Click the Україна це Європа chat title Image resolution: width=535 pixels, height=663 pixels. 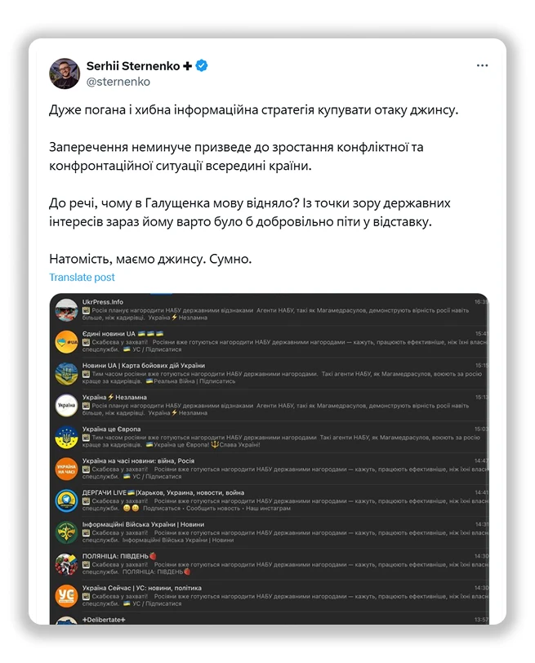coord(111,429)
